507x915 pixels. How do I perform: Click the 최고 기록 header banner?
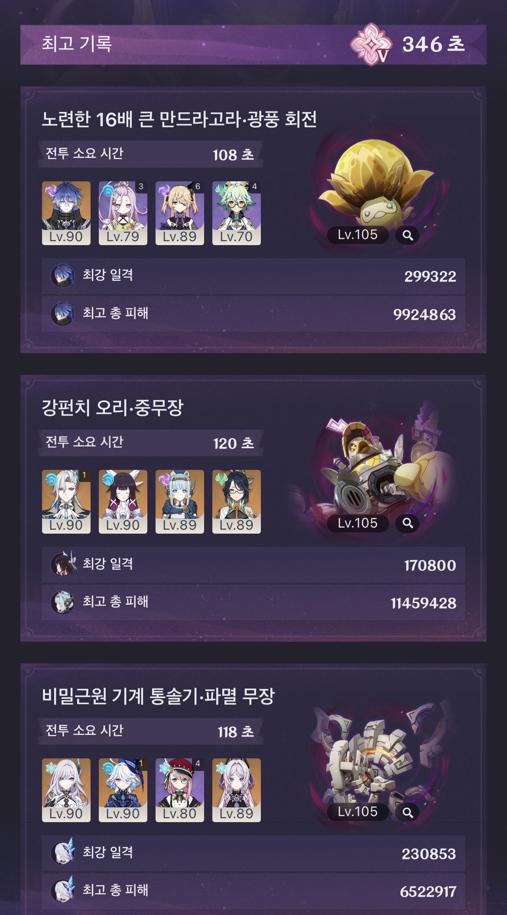point(253,45)
